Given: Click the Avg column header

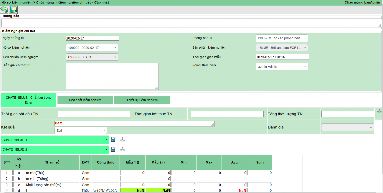Looking at the screenshot, I should [234, 162].
